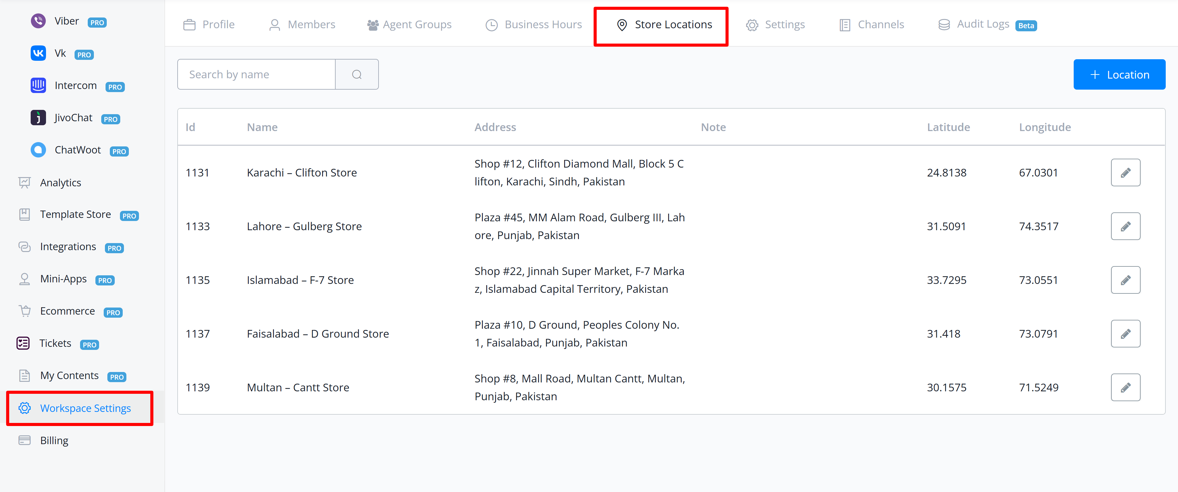The image size is (1178, 492).
Task: Edit the Islamabad – F-7 Store entry
Action: pyautogui.click(x=1125, y=280)
